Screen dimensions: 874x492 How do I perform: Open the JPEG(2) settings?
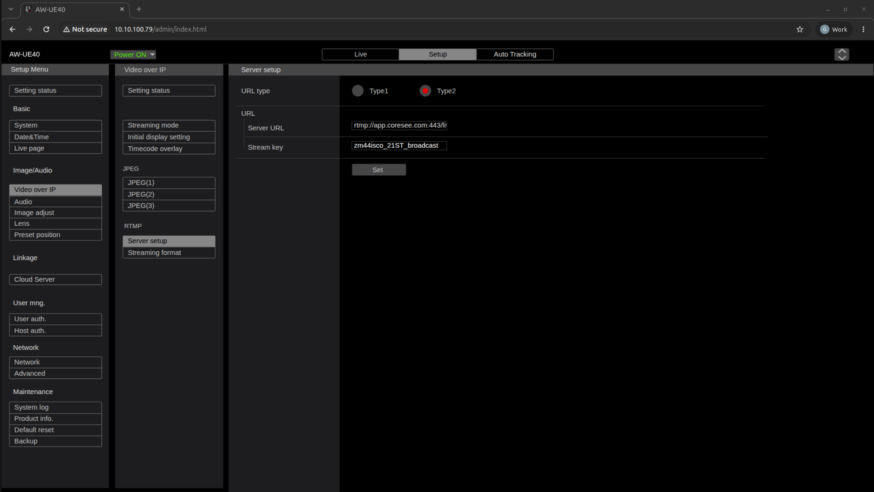click(169, 194)
